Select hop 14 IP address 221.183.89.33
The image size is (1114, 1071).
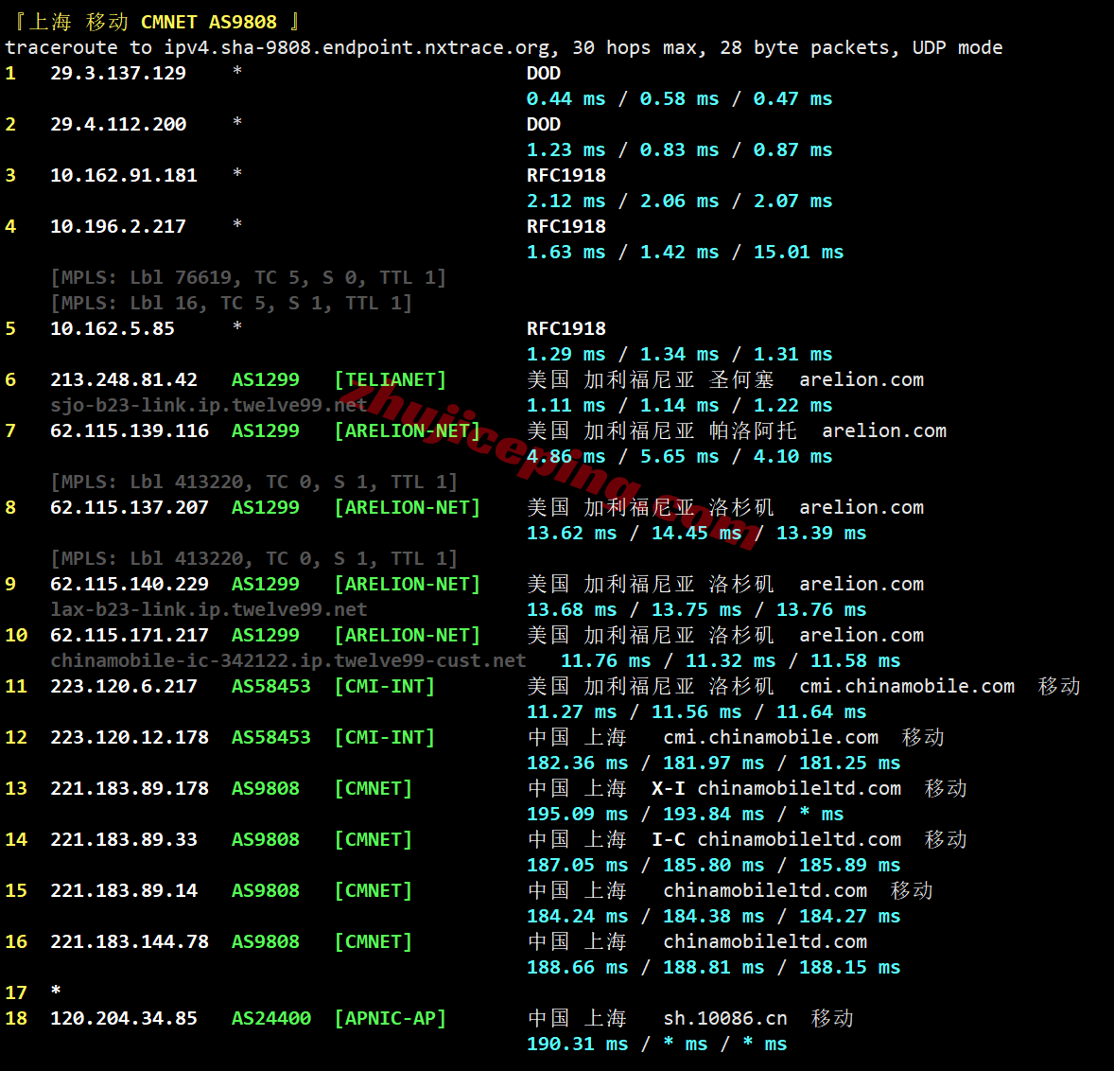point(124,841)
